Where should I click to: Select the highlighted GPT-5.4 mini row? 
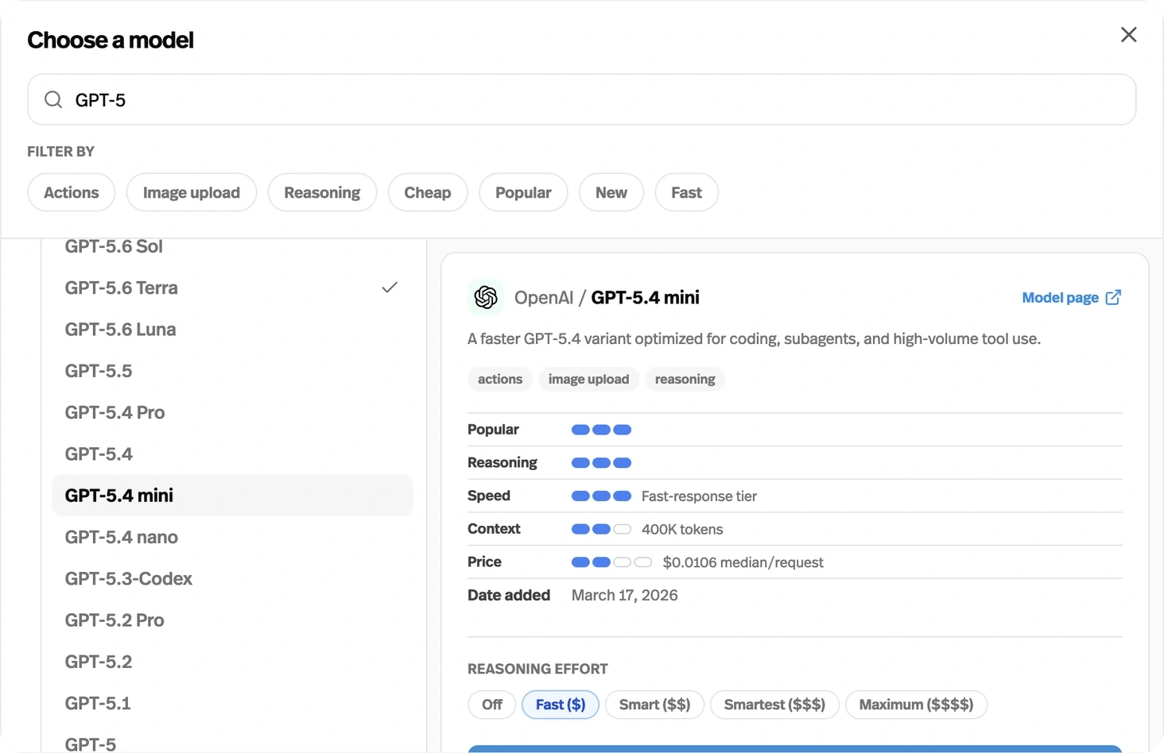(x=232, y=496)
